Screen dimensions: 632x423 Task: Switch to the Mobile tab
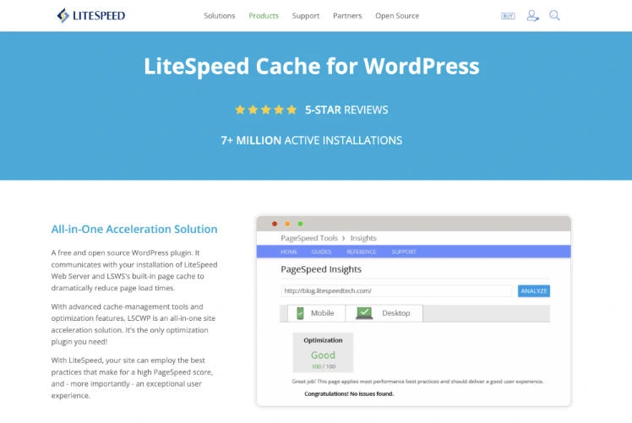(x=316, y=313)
